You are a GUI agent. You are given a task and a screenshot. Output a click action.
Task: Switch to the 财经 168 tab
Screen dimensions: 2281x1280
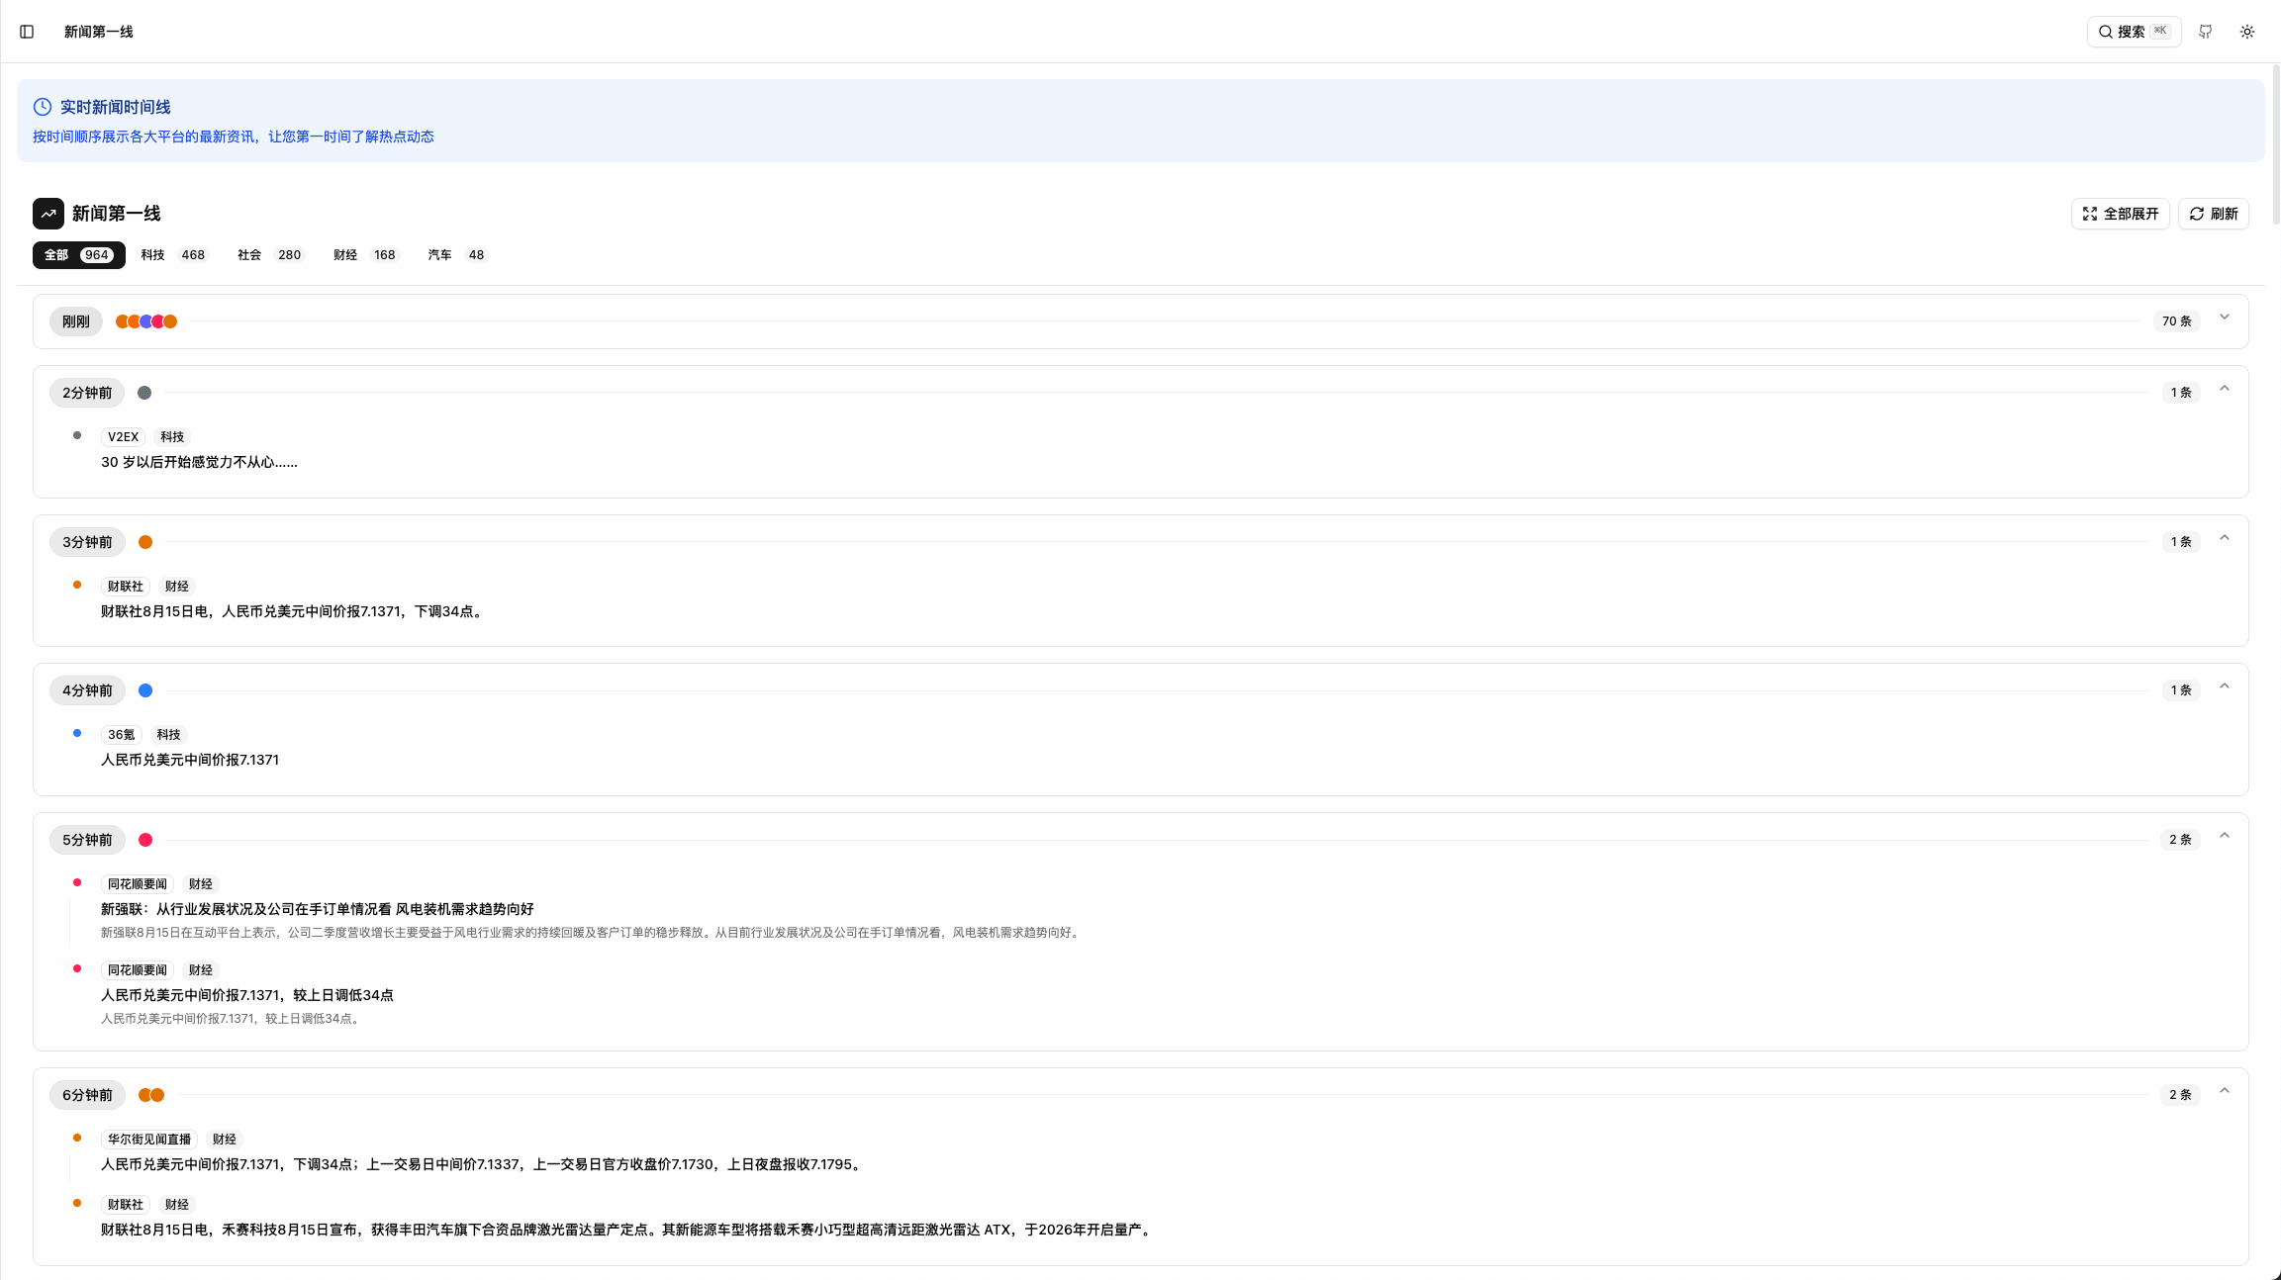point(364,255)
